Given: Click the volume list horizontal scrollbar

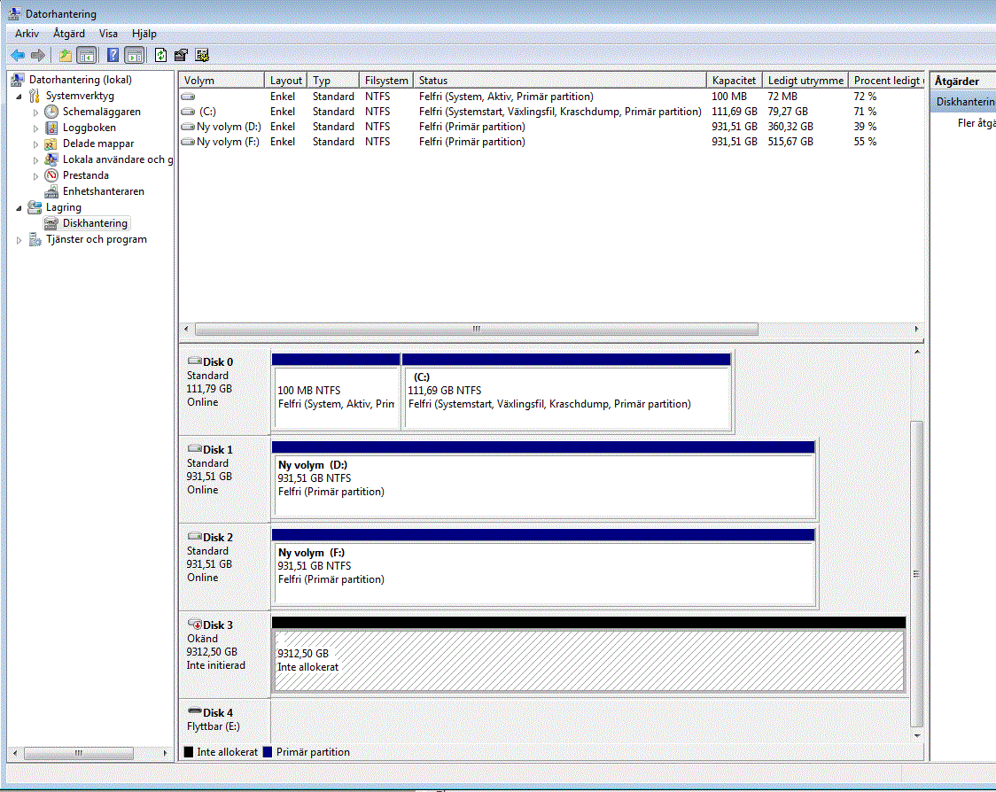Looking at the screenshot, I should 477,329.
